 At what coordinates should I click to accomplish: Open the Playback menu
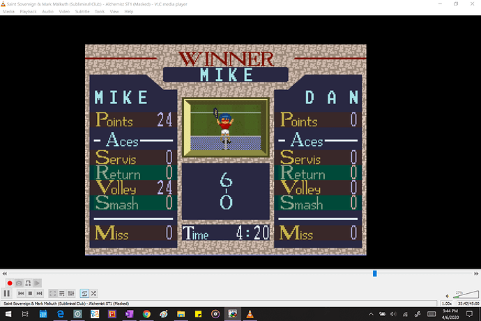click(28, 12)
